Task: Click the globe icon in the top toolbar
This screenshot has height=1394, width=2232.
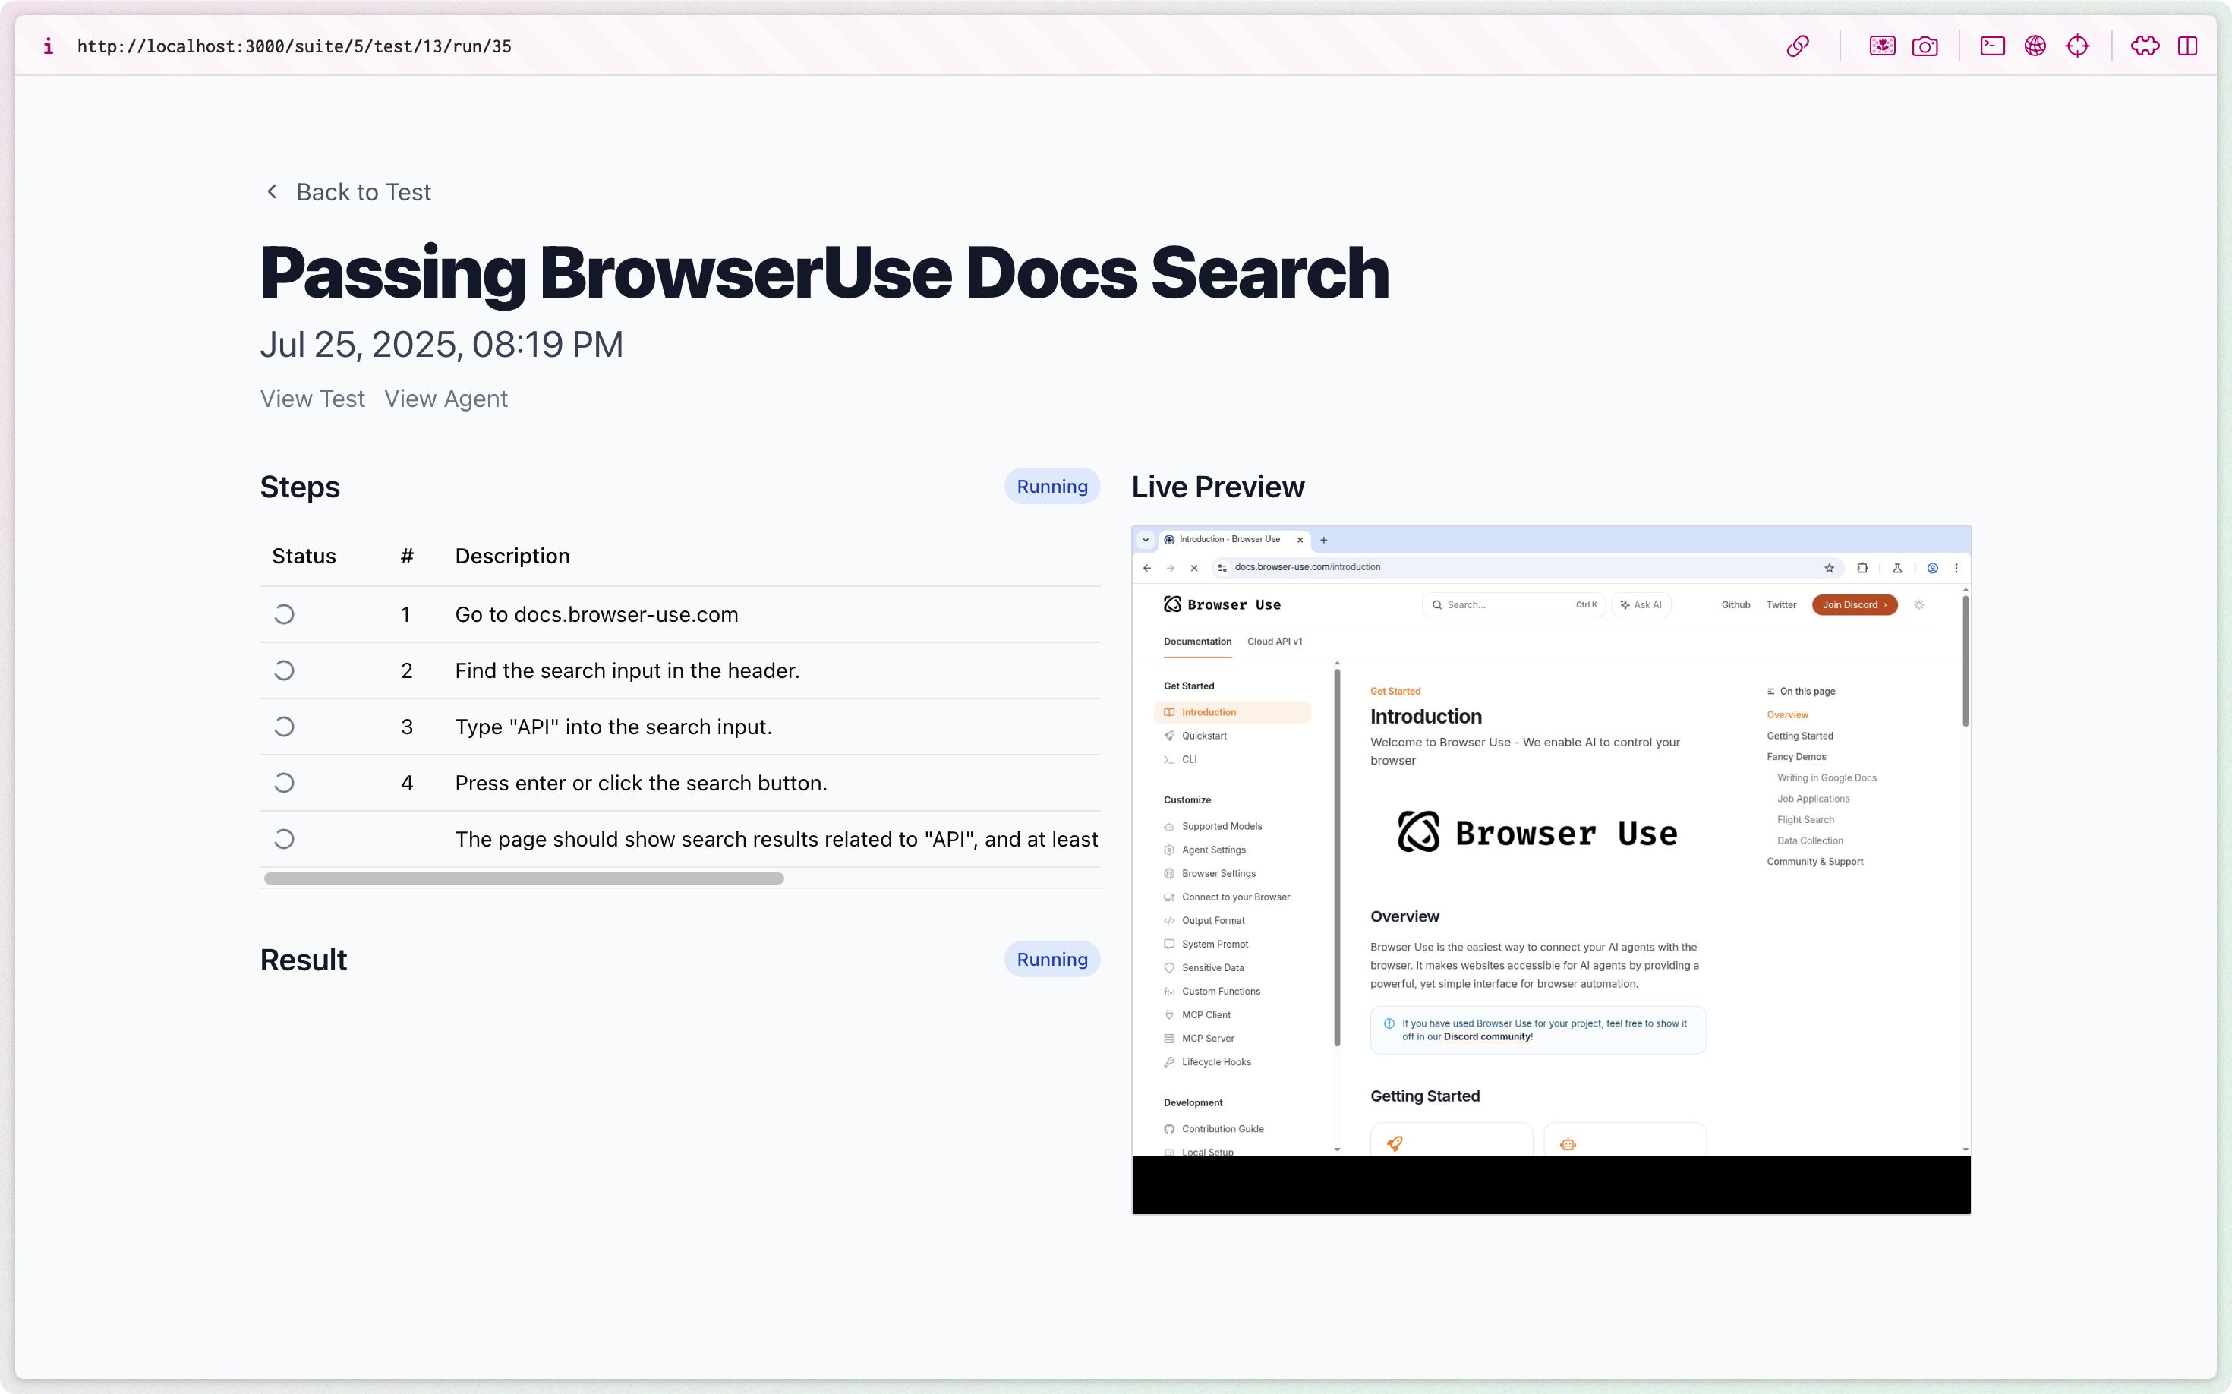Action: pyautogui.click(x=2035, y=46)
